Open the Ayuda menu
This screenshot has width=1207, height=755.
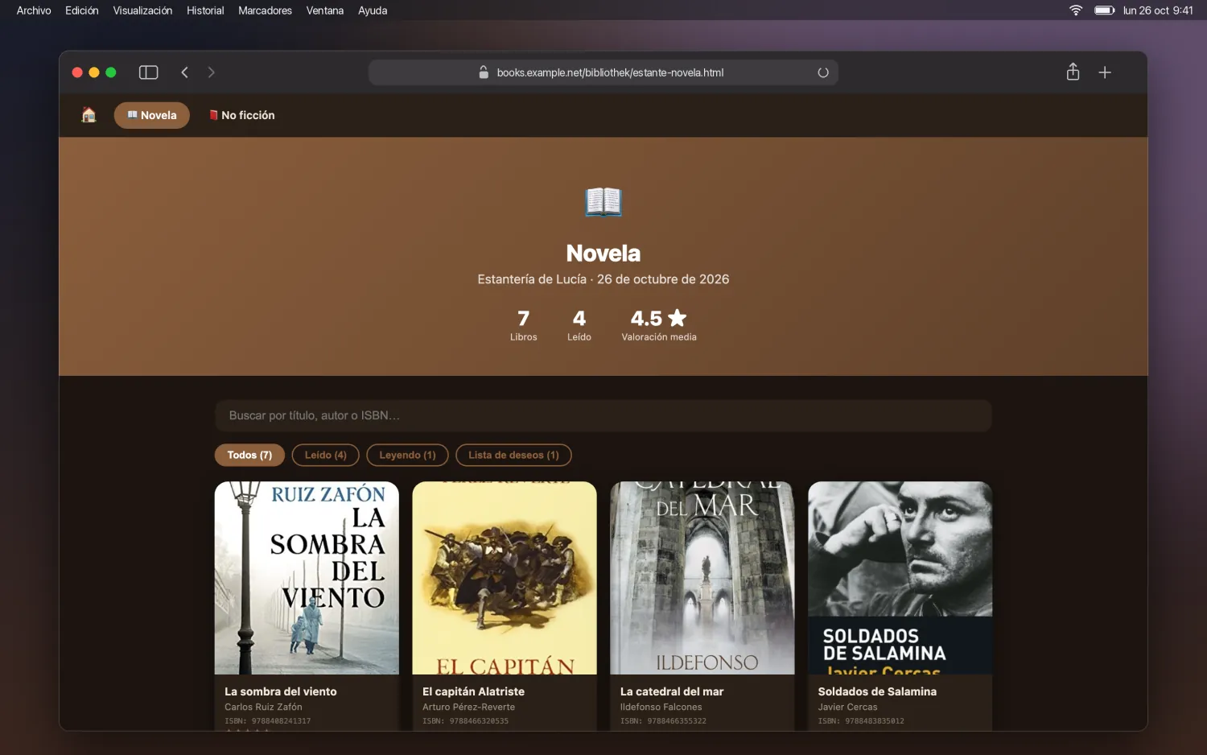coord(373,10)
